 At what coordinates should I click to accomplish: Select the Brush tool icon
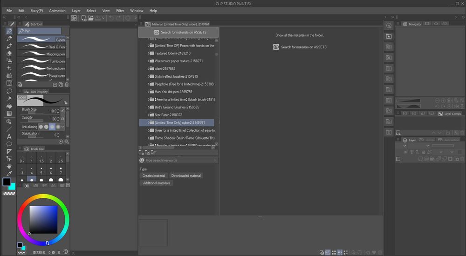click(9, 46)
